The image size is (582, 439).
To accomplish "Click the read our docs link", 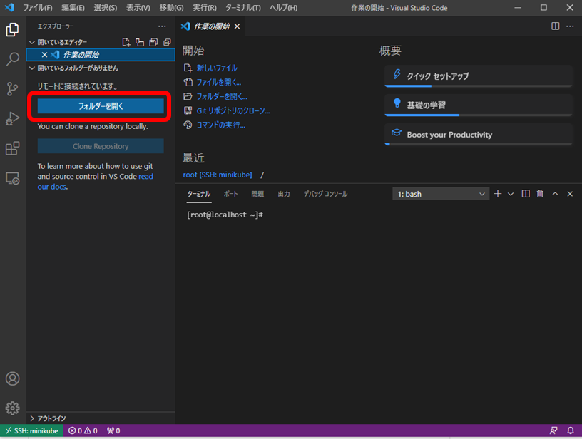I will click(x=146, y=177).
